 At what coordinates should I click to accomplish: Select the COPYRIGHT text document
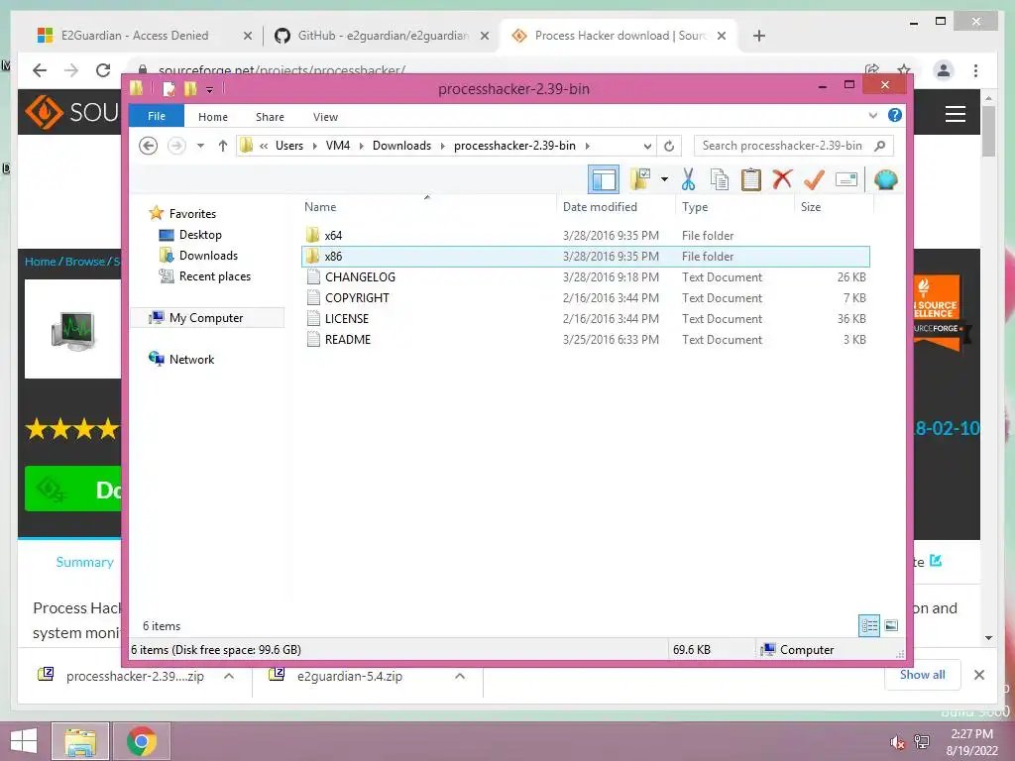tap(586, 297)
